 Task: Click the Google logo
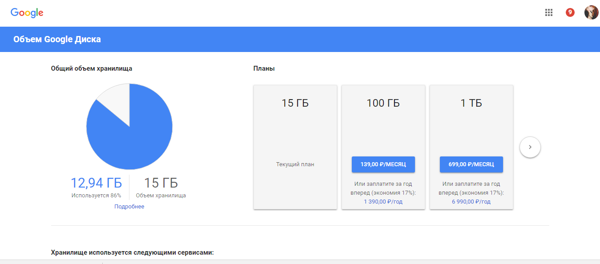click(27, 12)
